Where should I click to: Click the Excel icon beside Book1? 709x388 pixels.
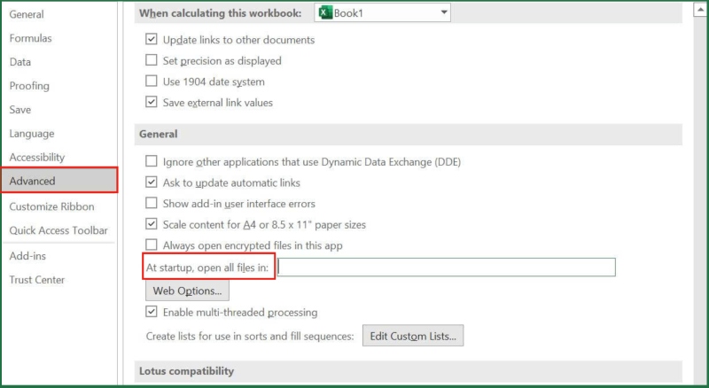click(x=324, y=12)
